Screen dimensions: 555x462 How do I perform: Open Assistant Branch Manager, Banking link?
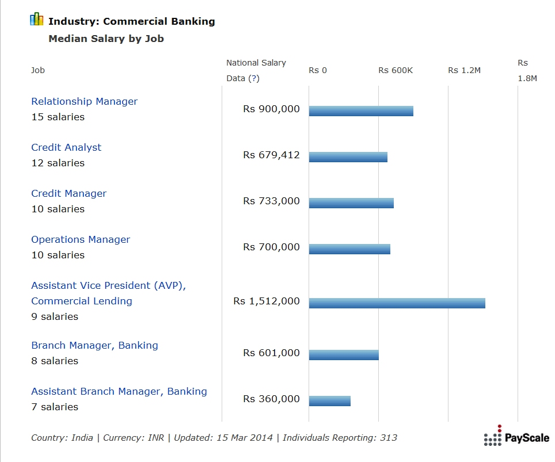click(x=119, y=391)
